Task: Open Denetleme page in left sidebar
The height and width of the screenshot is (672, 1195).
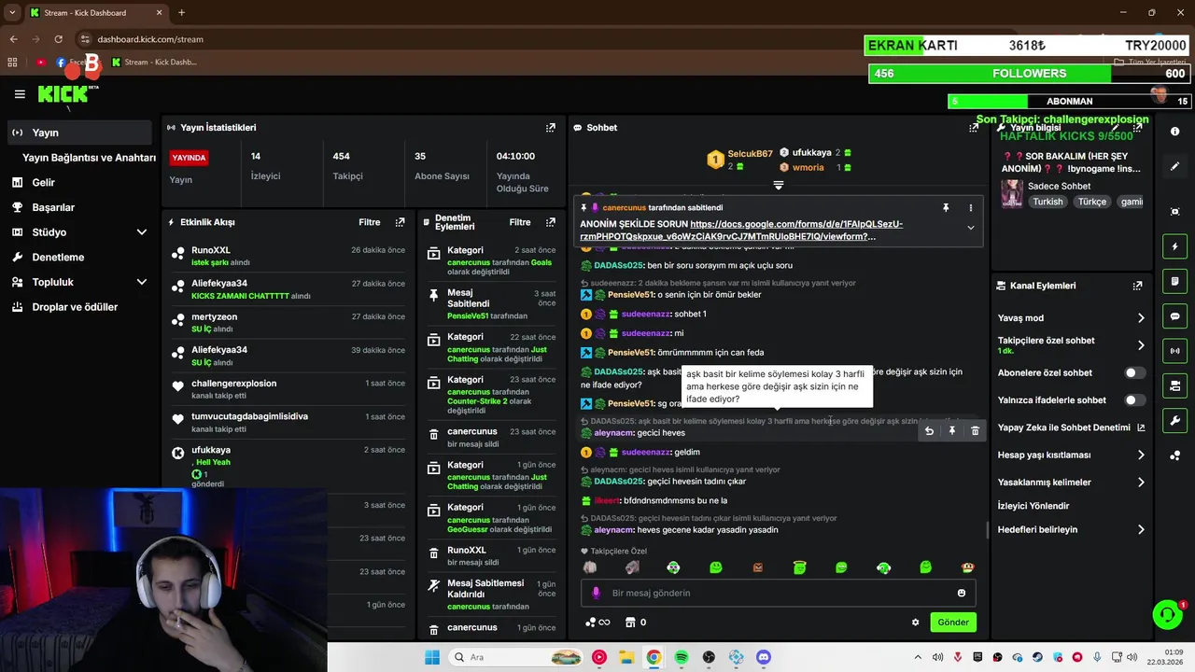Action: point(79,257)
